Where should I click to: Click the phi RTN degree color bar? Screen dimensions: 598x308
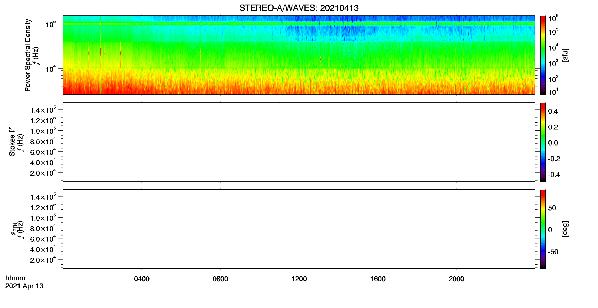point(543,229)
